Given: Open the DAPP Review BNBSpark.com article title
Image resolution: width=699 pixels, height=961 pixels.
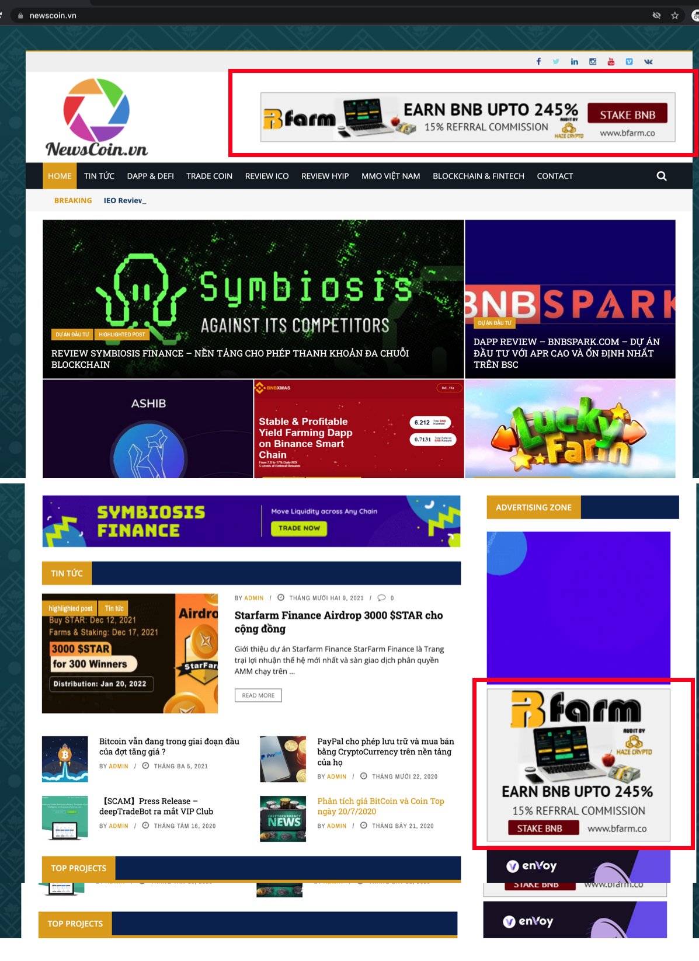Looking at the screenshot, I should [x=566, y=353].
